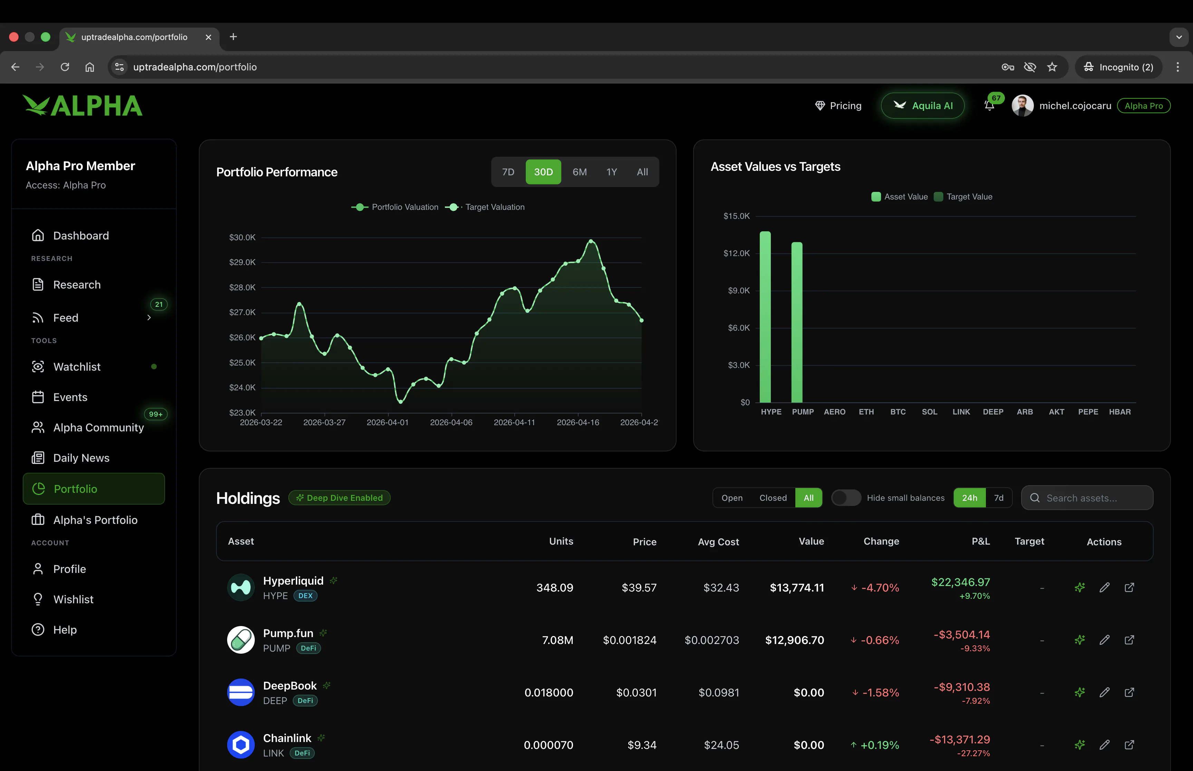Switch chart range to 30D
The width and height of the screenshot is (1193, 771).
(x=543, y=172)
